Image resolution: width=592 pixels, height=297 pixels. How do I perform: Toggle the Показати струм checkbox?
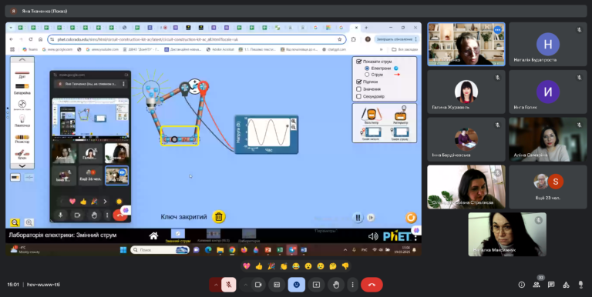coord(359,62)
